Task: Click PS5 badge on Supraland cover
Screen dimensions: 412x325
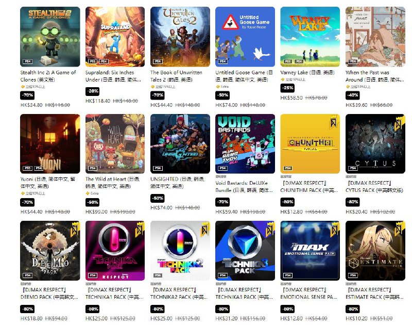Action: (x=93, y=61)
